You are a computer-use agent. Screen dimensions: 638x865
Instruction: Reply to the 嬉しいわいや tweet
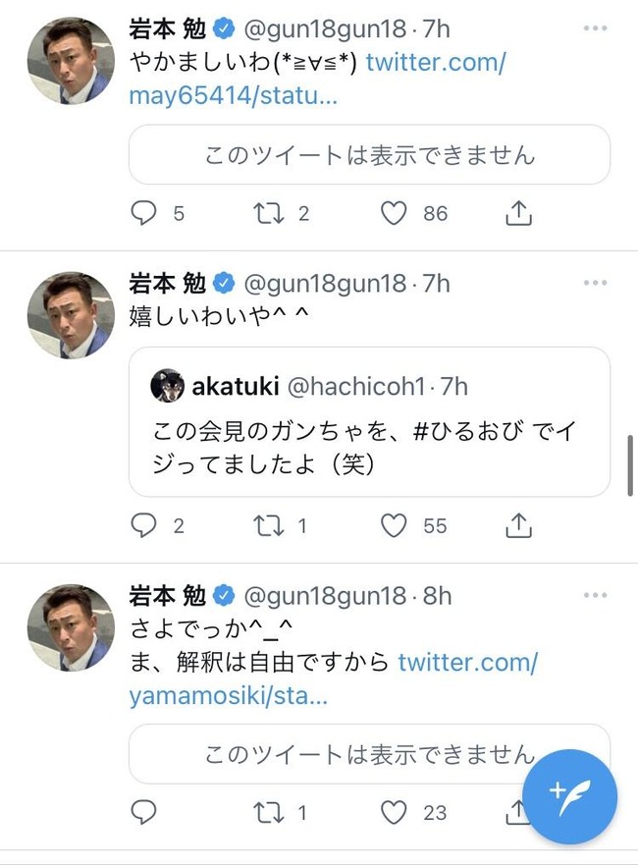(144, 526)
